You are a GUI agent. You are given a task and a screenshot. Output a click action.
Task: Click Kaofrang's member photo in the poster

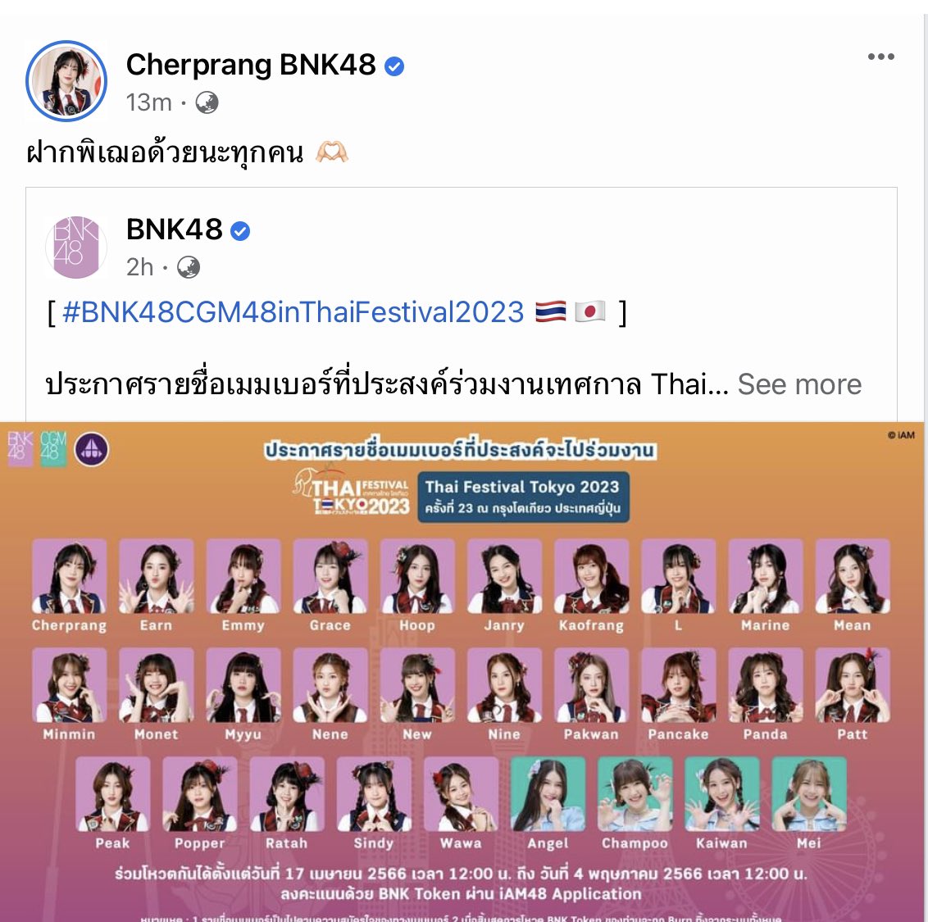click(x=591, y=576)
